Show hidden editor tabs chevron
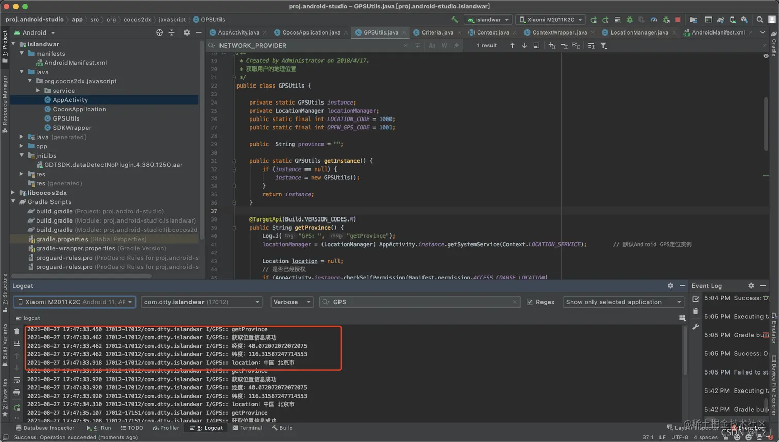Screen dimensions: 779x442 click(x=763, y=32)
